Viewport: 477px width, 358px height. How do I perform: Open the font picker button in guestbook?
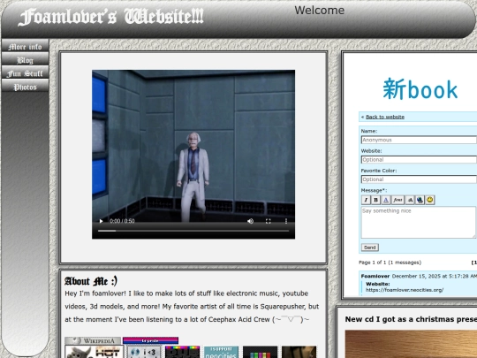coord(397,200)
